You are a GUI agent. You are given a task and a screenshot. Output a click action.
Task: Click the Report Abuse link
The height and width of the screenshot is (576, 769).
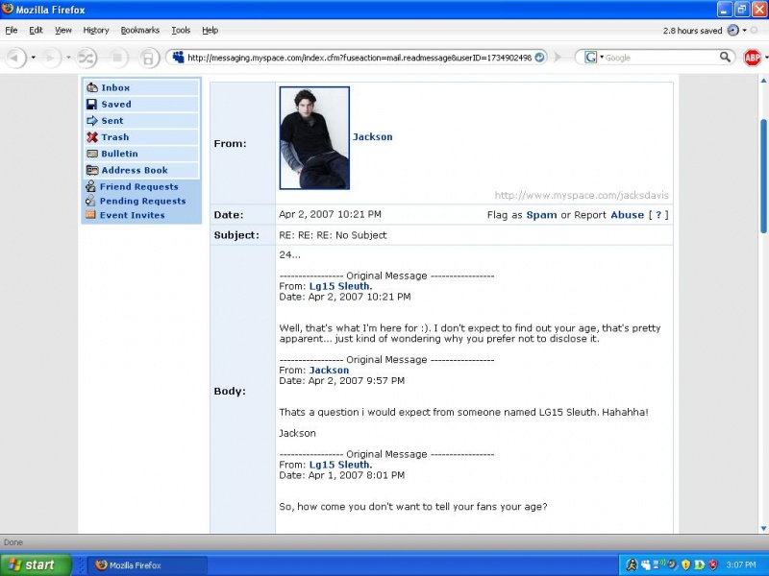click(627, 215)
